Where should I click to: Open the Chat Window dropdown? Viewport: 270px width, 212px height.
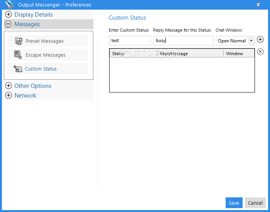pos(251,40)
